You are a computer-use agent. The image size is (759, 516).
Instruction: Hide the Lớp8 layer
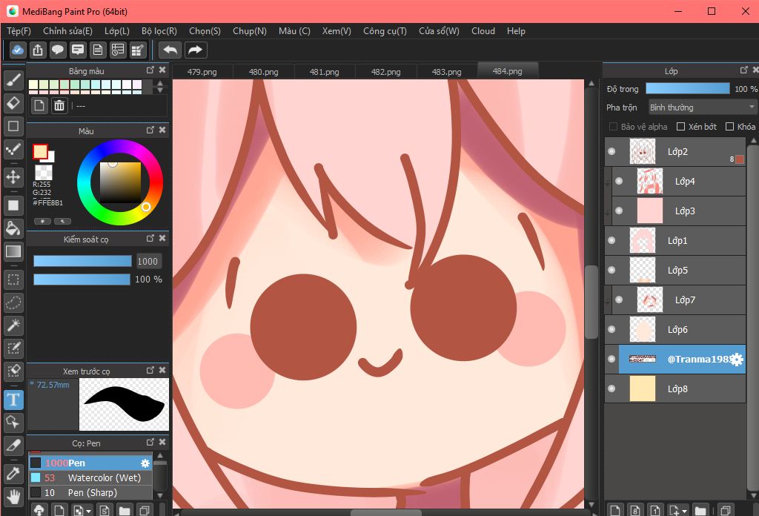coord(611,388)
